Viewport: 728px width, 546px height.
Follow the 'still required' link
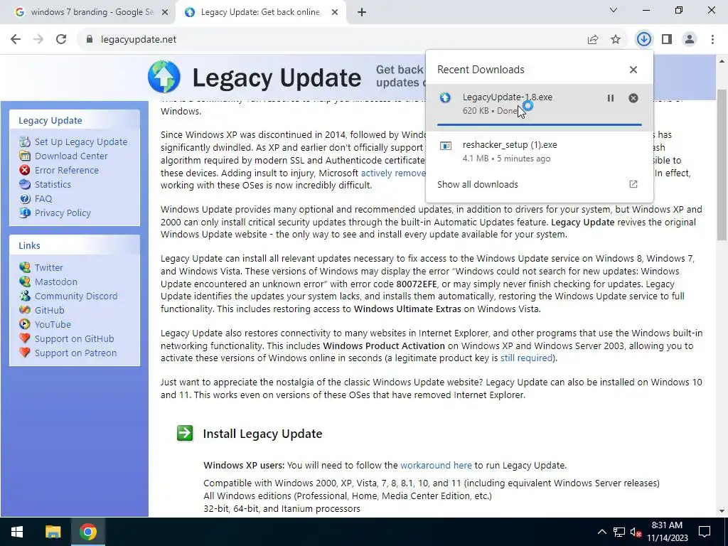coord(526,358)
